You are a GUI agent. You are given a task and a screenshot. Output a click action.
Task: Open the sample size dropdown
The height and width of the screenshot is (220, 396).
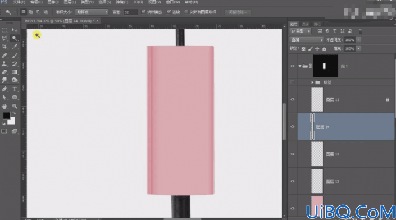click(x=92, y=12)
